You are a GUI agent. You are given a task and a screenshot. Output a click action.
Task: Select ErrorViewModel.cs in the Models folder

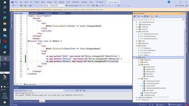click(150, 50)
